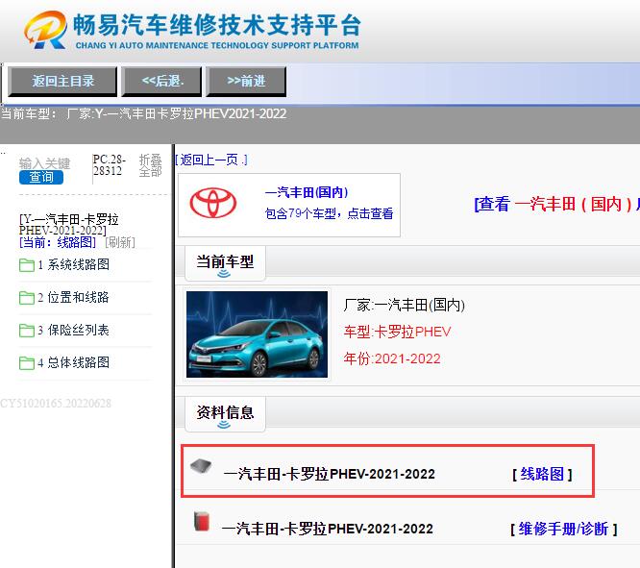Click 查看 一汽丰田（国内） link on right
This screenshot has height=568, width=640.
click(x=556, y=204)
